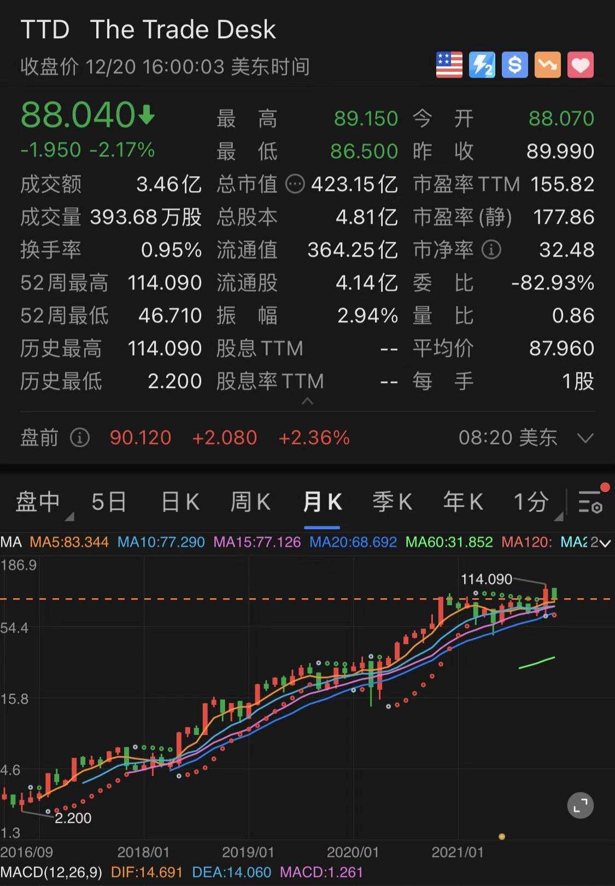Image resolution: width=615 pixels, height=886 pixels.
Task: Expand the MA indicator list chevron
Action: pyautogui.click(x=605, y=543)
